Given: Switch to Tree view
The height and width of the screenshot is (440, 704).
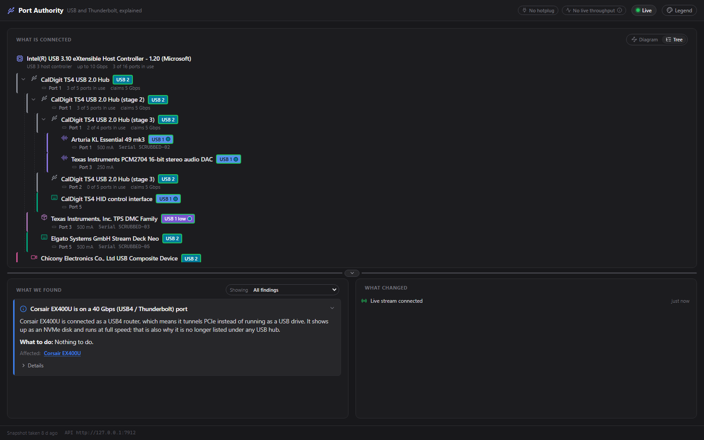Looking at the screenshot, I should [x=674, y=40].
